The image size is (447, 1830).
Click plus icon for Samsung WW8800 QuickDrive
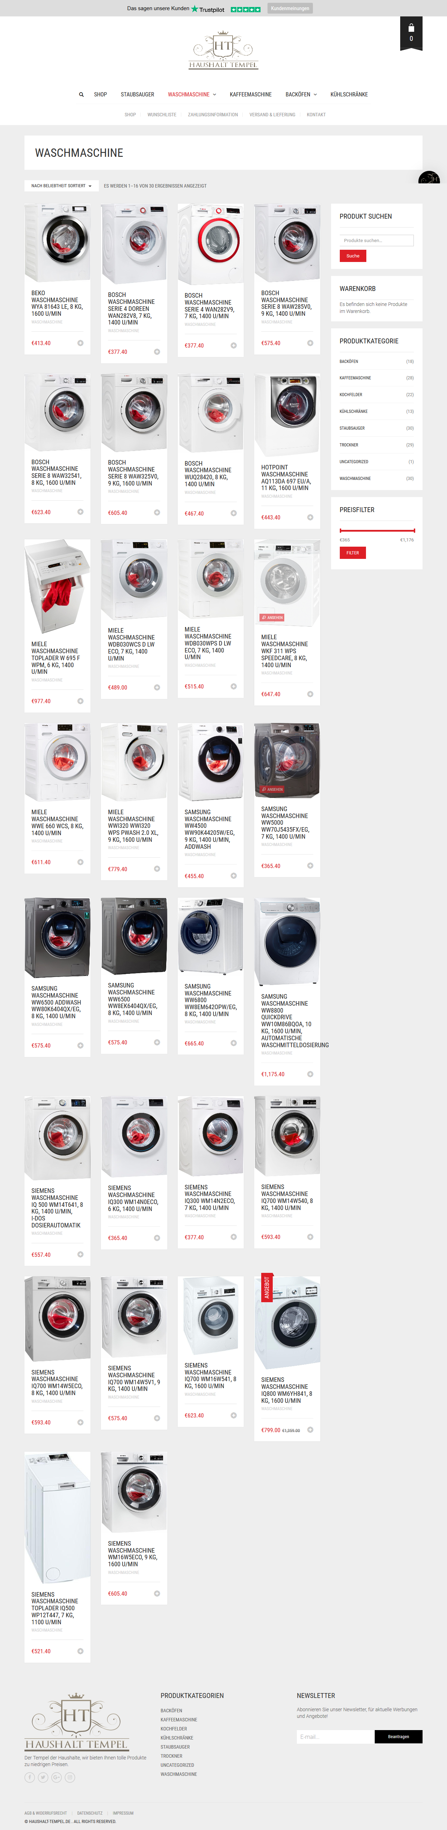310,1074
